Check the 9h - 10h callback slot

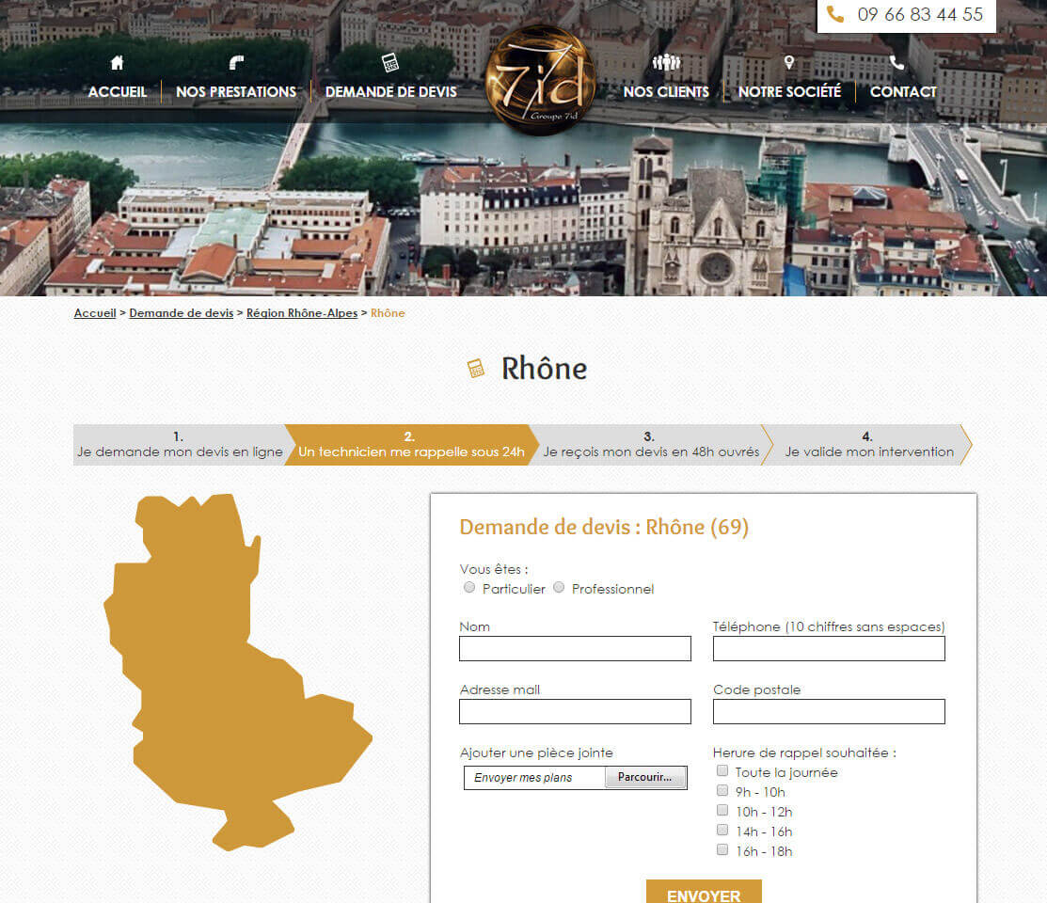click(722, 791)
